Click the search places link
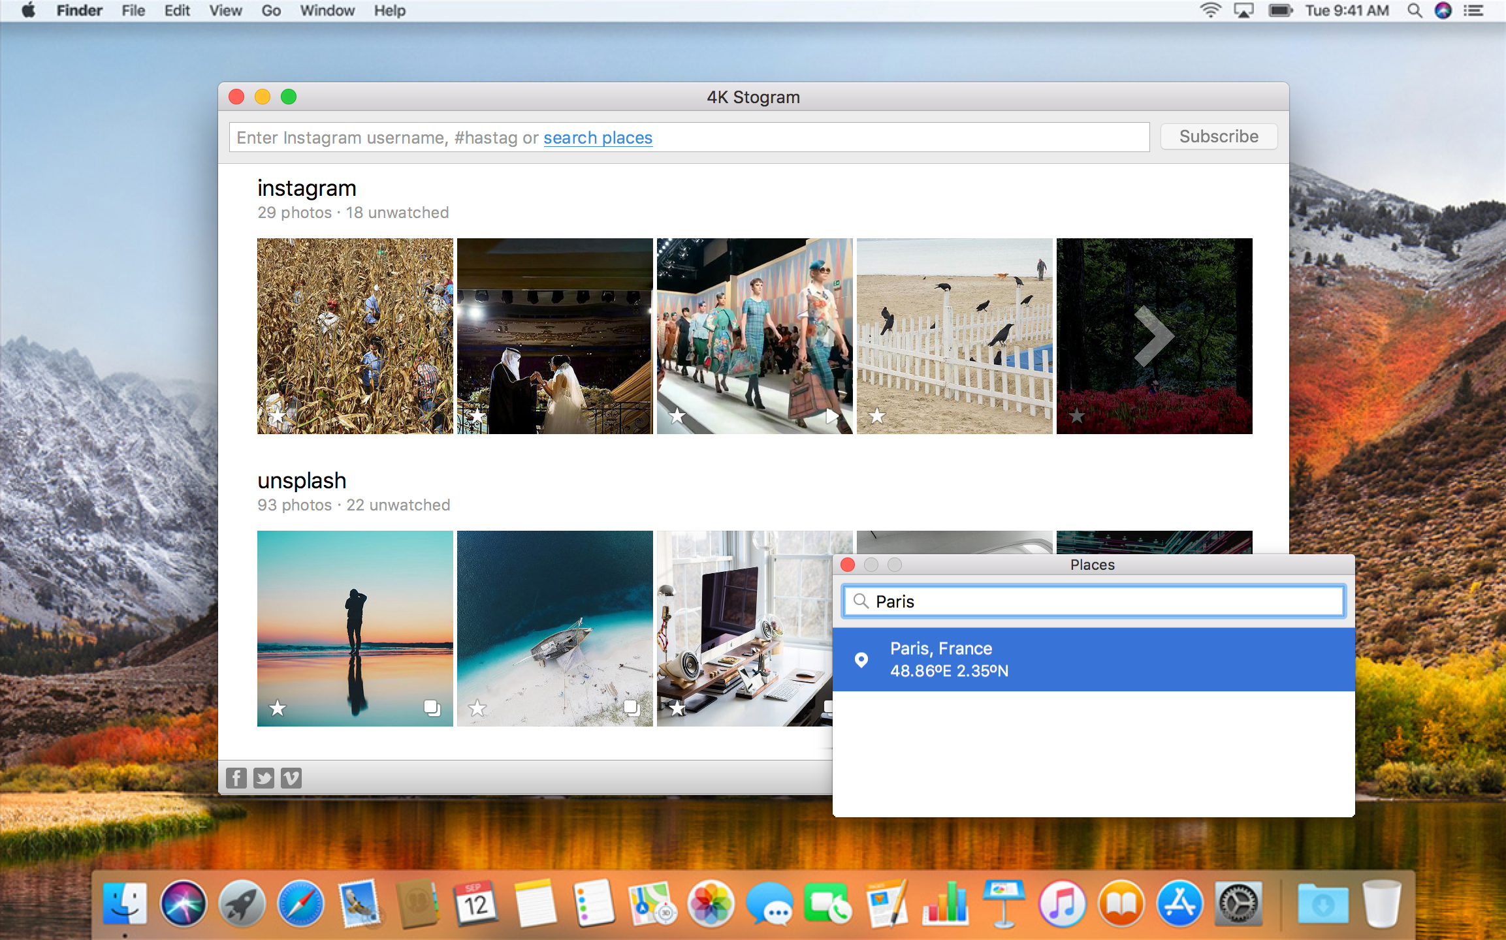This screenshot has height=940, width=1506. coord(598,138)
